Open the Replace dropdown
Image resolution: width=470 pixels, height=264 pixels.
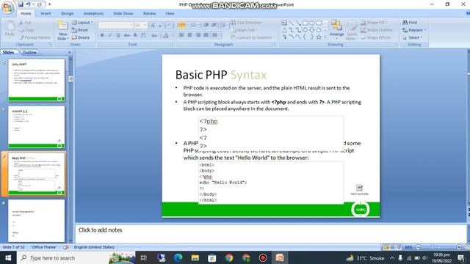coord(414,30)
